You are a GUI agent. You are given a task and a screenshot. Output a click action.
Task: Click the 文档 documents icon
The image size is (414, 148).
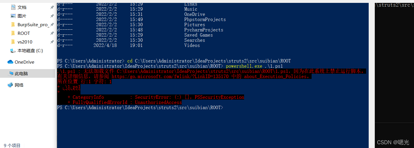pos(13,7)
